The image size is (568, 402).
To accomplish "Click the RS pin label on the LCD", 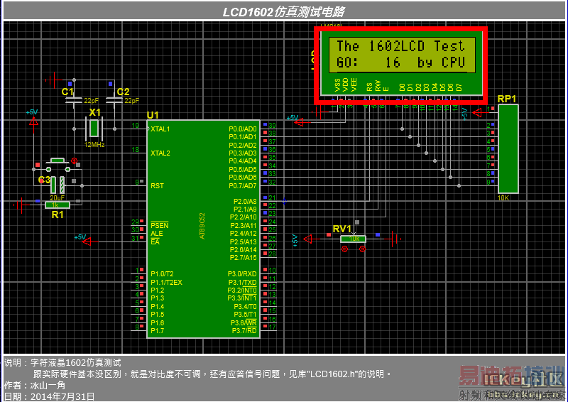I will coord(369,87).
